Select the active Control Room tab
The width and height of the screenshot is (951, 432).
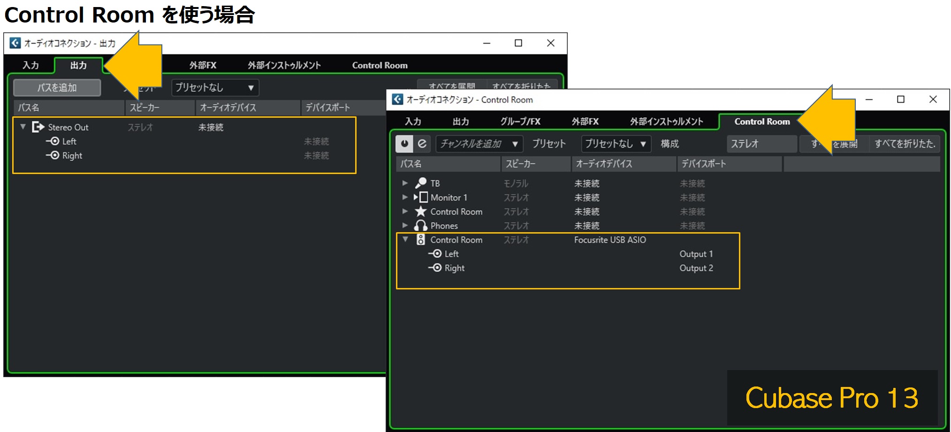point(762,121)
